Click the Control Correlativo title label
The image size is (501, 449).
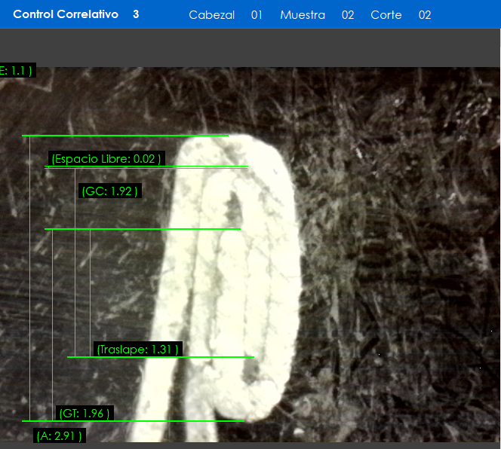tap(66, 14)
